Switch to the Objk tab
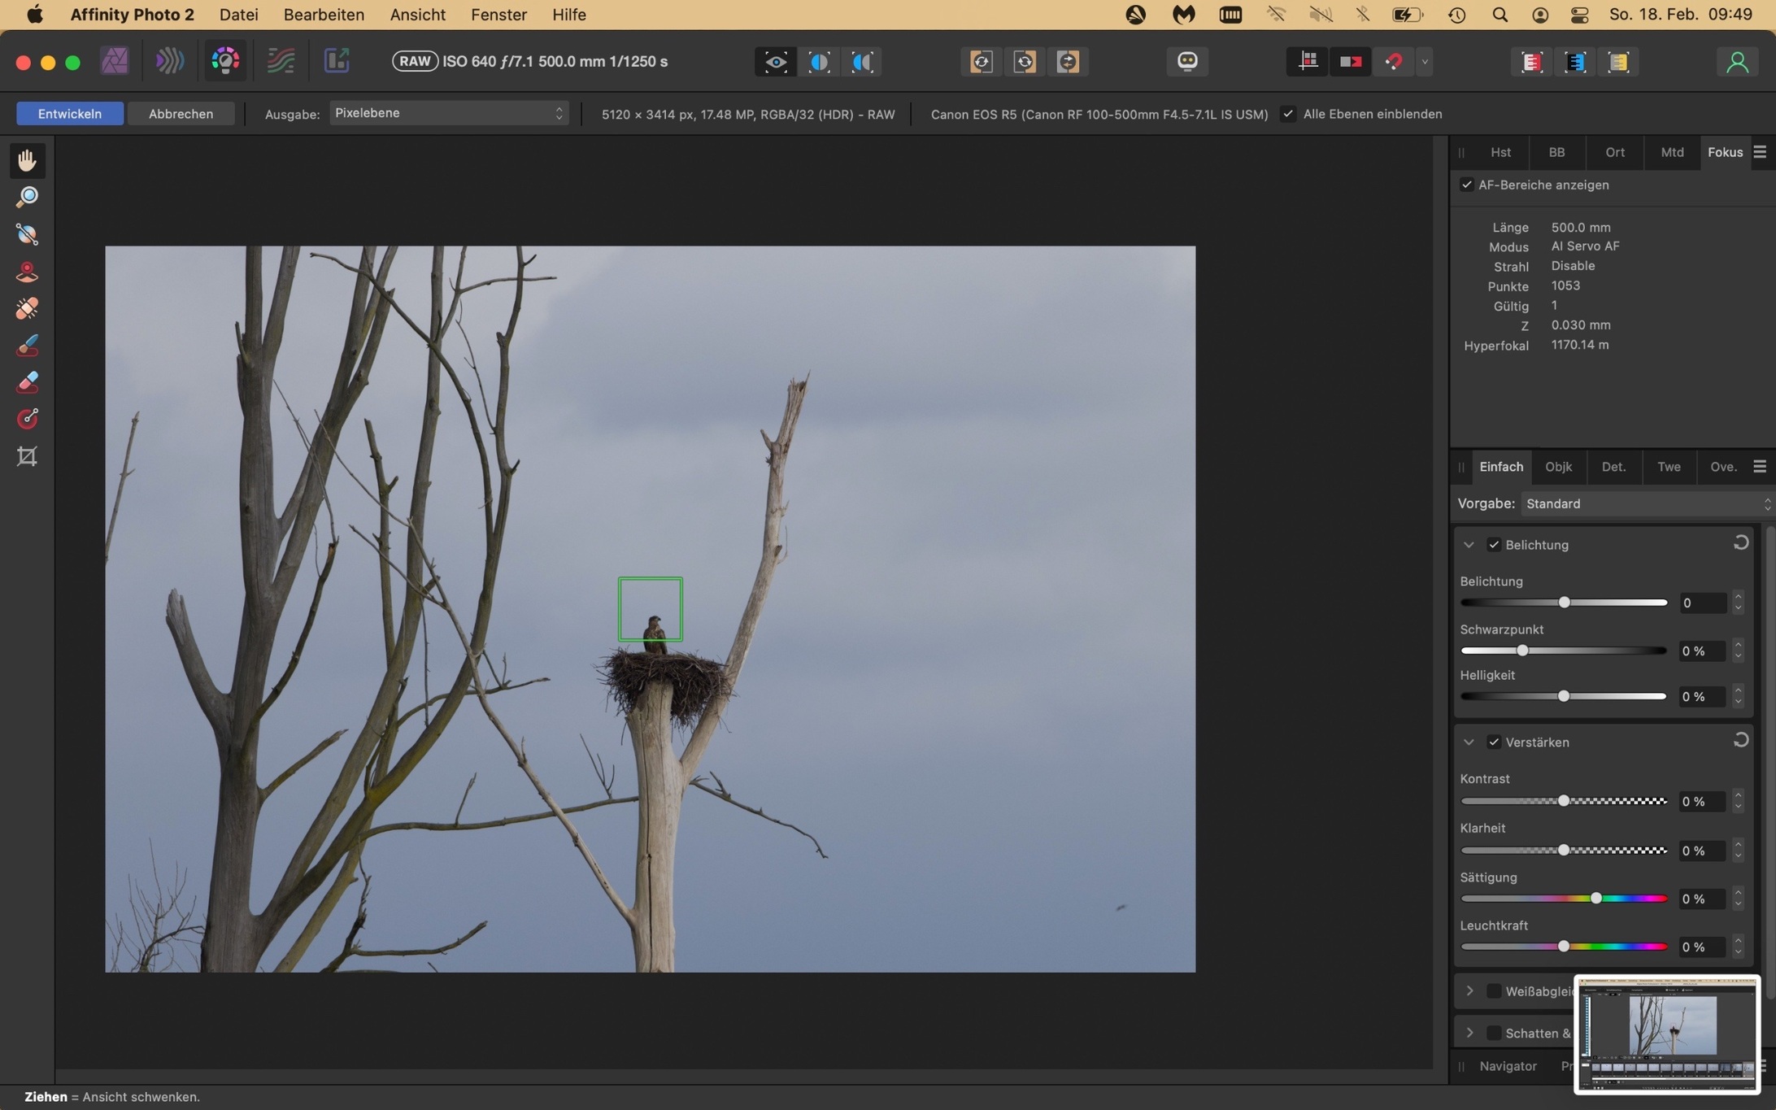The height and width of the screenshot is (1110, 1776). pyautogui.click(x=1558, y=467)
